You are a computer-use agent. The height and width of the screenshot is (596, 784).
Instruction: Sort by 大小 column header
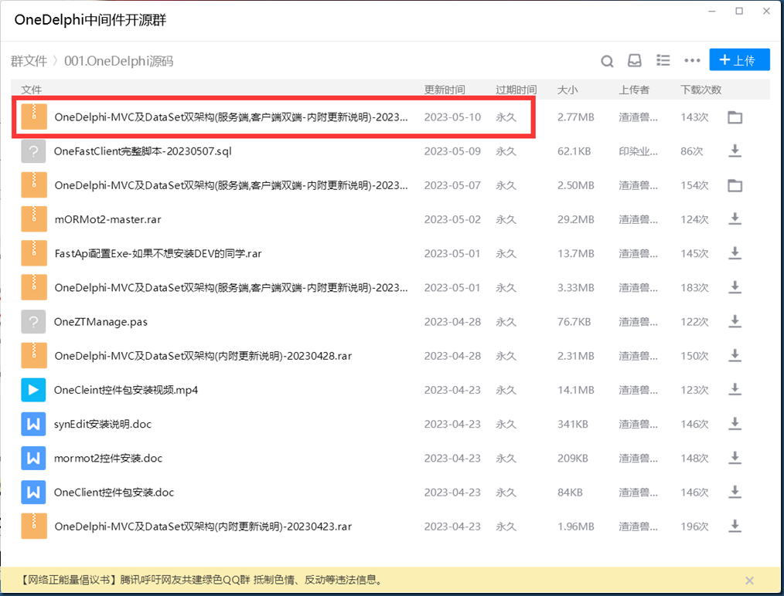pyautogui.click(x=568, y=90)
